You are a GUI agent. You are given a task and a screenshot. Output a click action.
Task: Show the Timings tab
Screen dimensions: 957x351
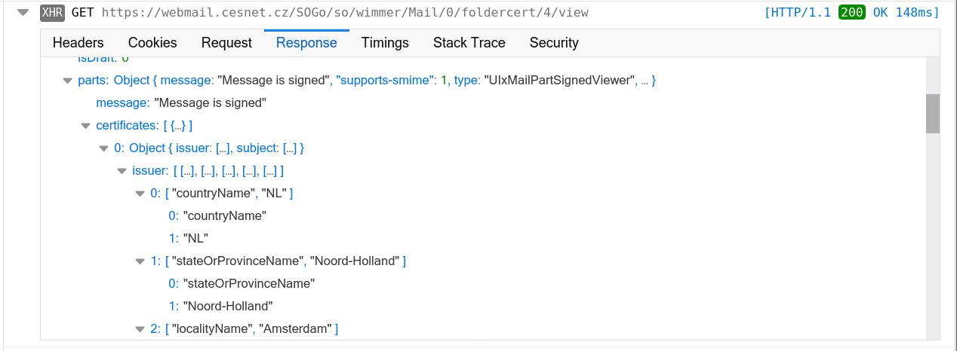click(x=385, y=43)
